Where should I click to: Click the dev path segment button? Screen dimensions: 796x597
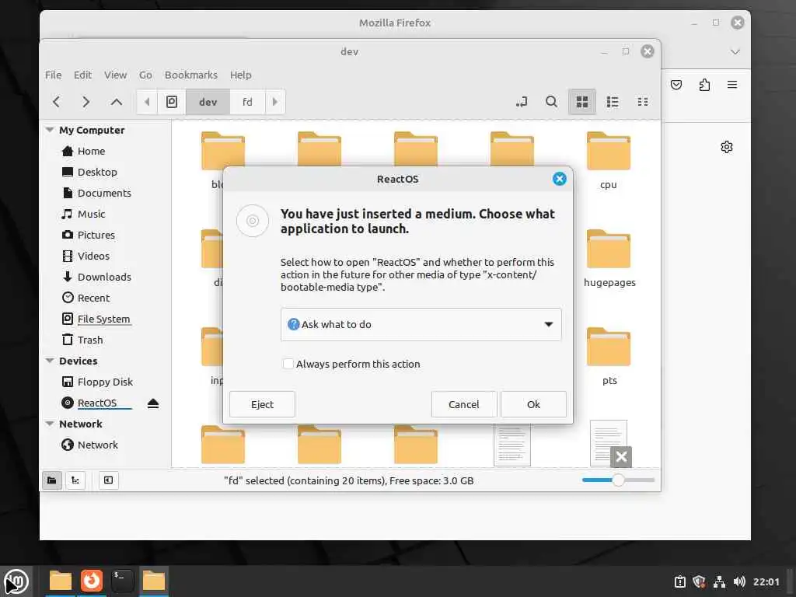coord(208,102)
